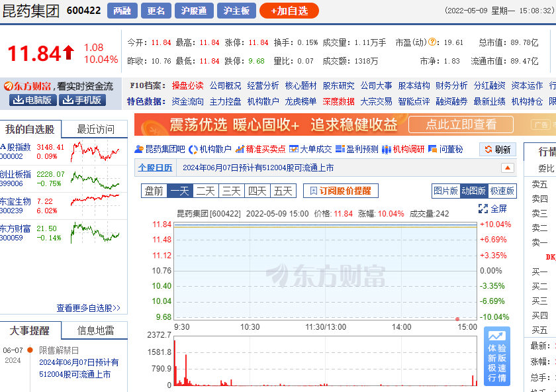Click the 沪主板 tag button
The width and height of the screenshot is (556, 392).
click(x=236, y=11)
